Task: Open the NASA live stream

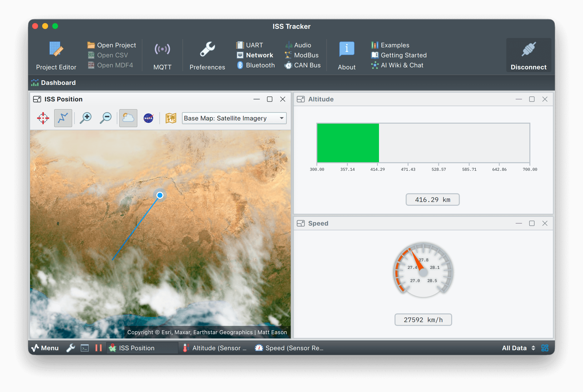Action: click(148, 118)
